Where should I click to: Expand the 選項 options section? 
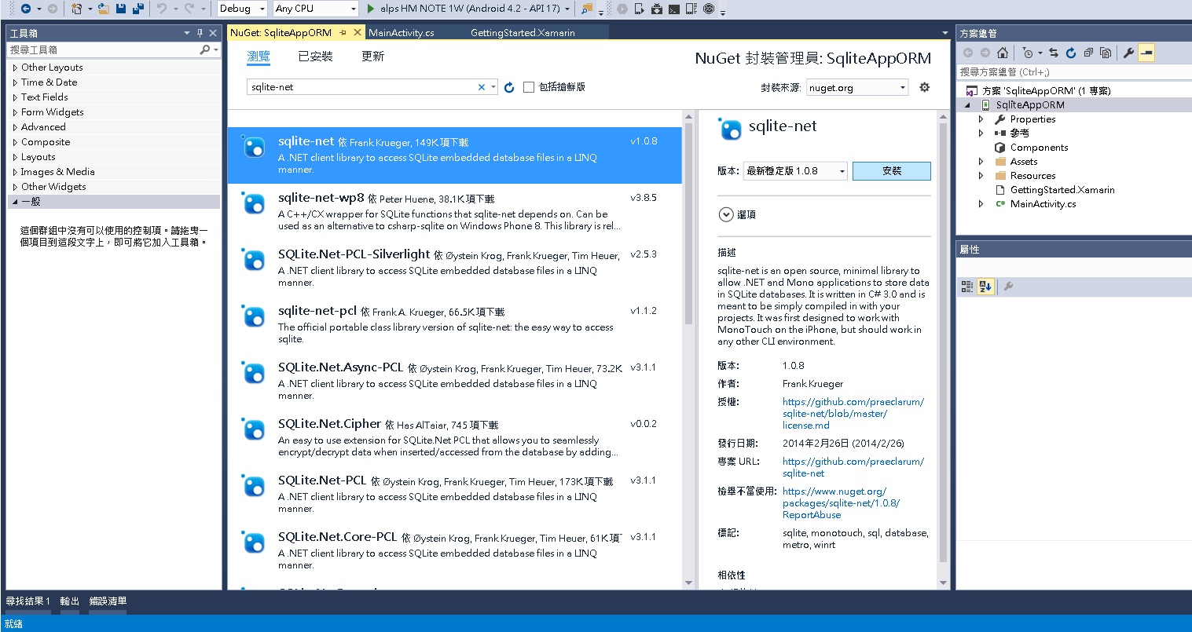pyautogui.click(x=725, y=214)
